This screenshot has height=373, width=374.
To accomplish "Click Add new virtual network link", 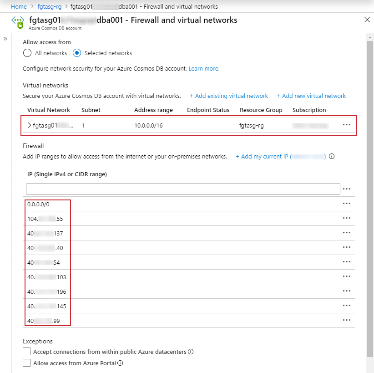I will 311,96.
